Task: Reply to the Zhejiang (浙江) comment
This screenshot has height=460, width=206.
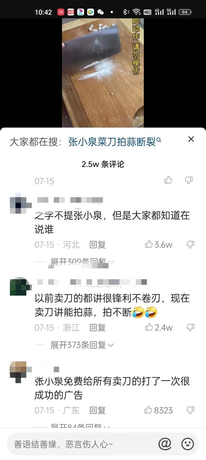Action: (98, 327)
